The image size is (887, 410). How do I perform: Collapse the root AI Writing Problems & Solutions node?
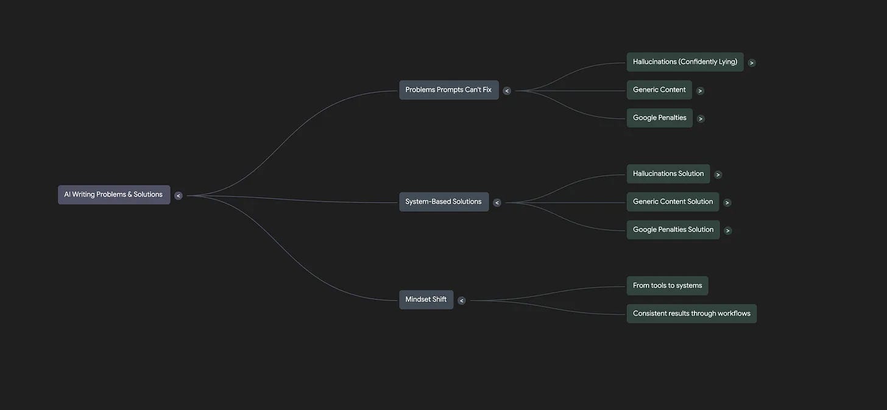178,195
